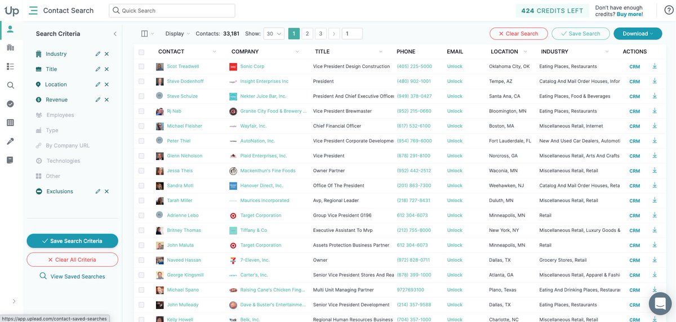Edit the Exclusions criteria pencil icon
Screen dimensions: 676x322
tap(98, 191)
